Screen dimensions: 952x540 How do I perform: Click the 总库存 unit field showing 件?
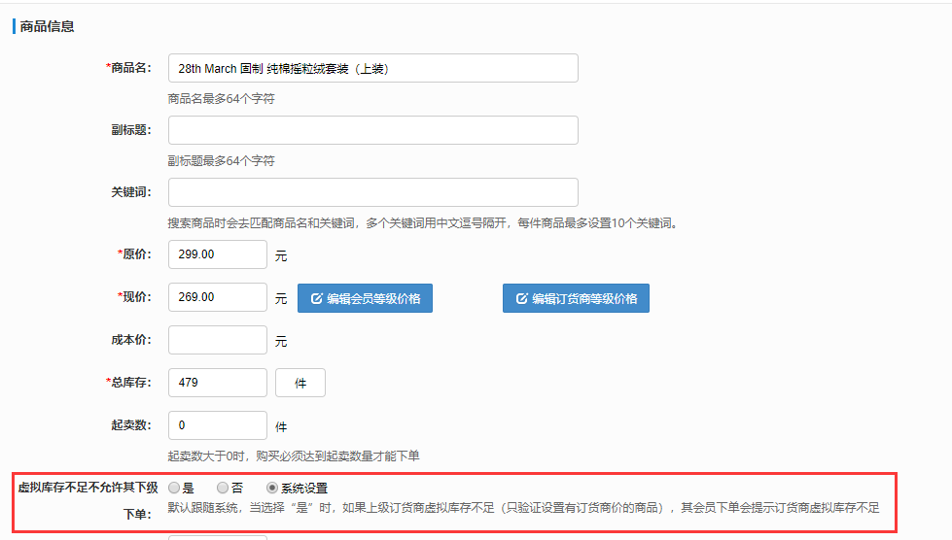click(x=300, y=383)
